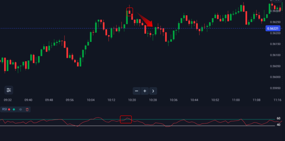
Task: Click the 0.56050 price axis label
Action: 275,66
